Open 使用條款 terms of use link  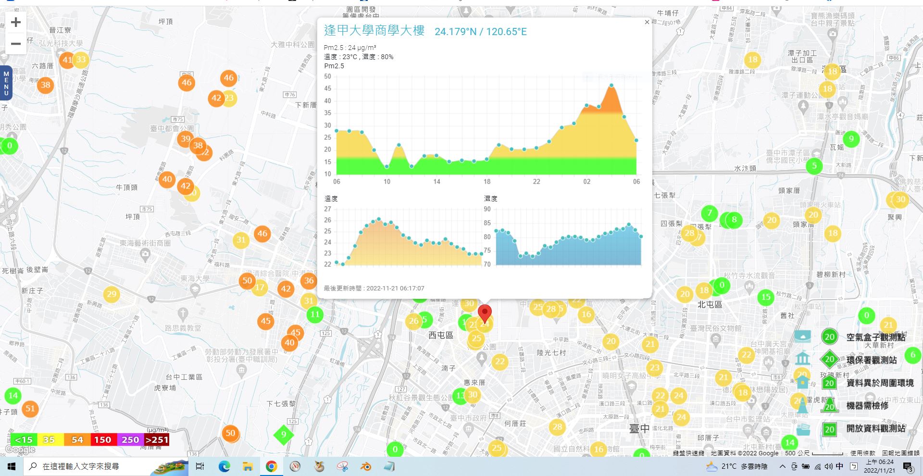[x=862, y=453]
